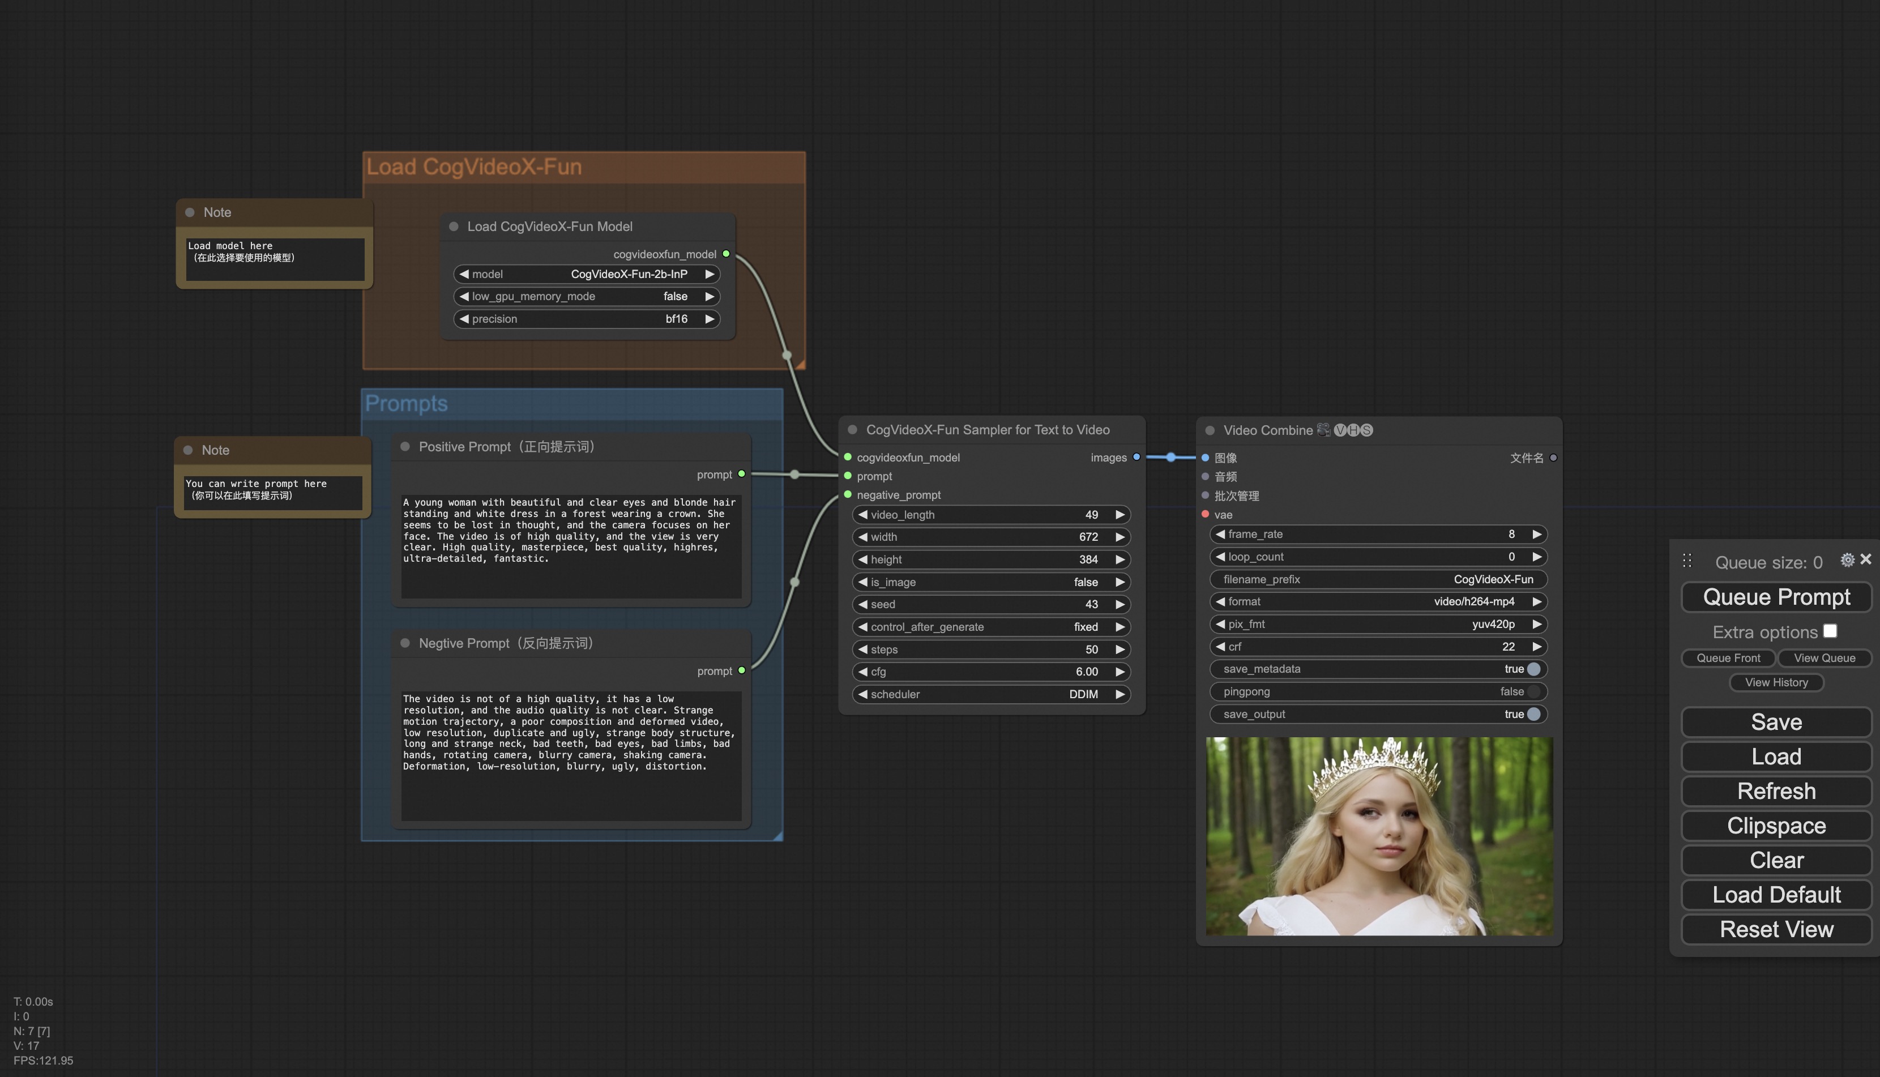Select the Prompts group title
Screen dimensions: 1880x1077
coord(406,403)
